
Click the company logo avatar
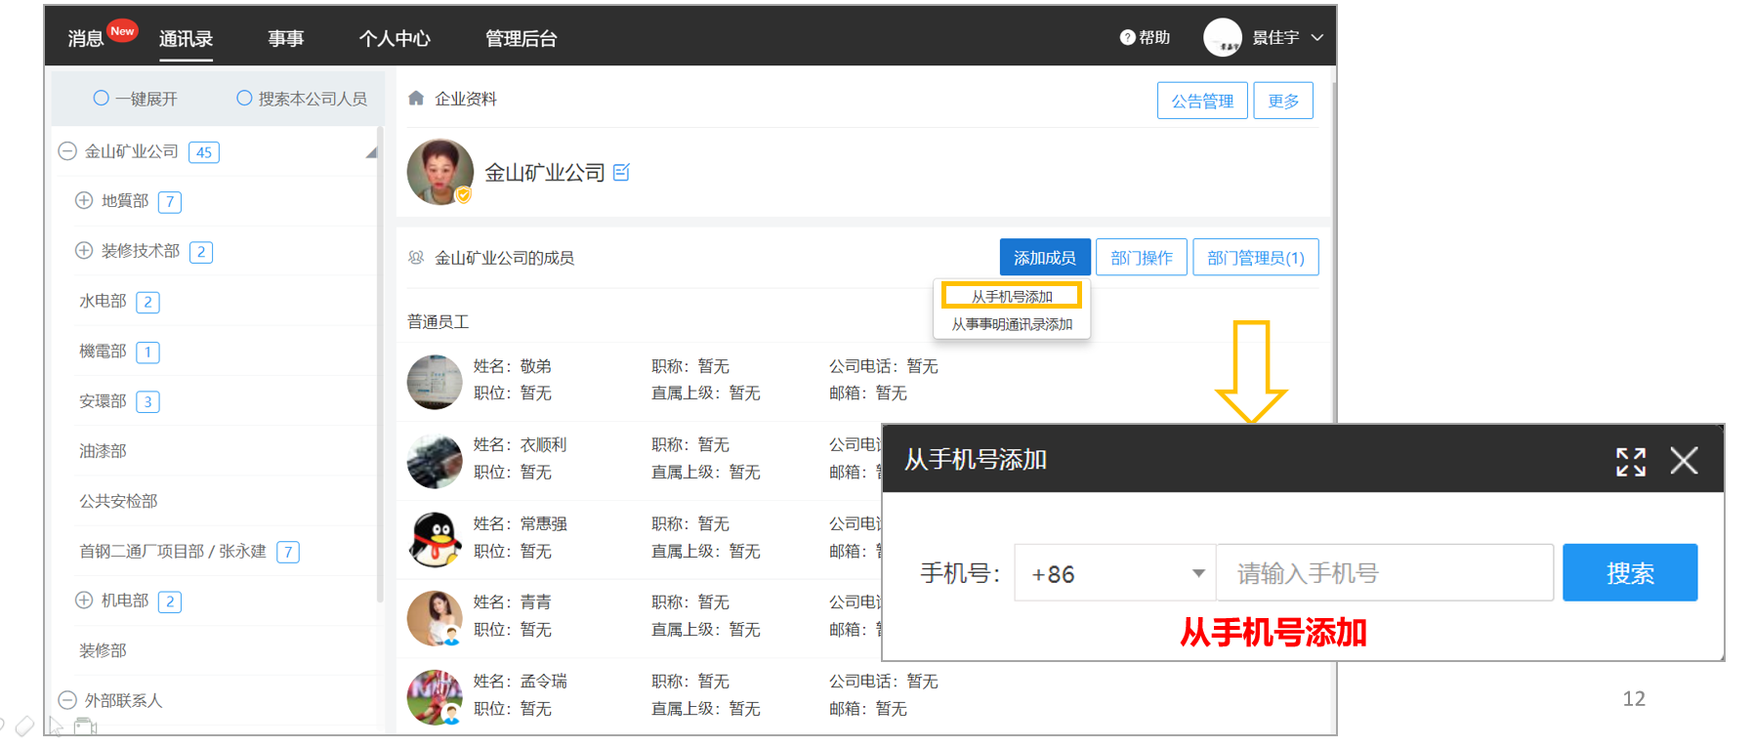[439, 172]
